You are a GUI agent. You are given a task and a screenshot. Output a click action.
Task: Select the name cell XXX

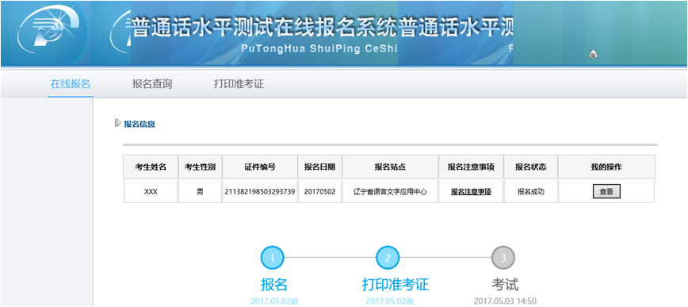point(151,191)
